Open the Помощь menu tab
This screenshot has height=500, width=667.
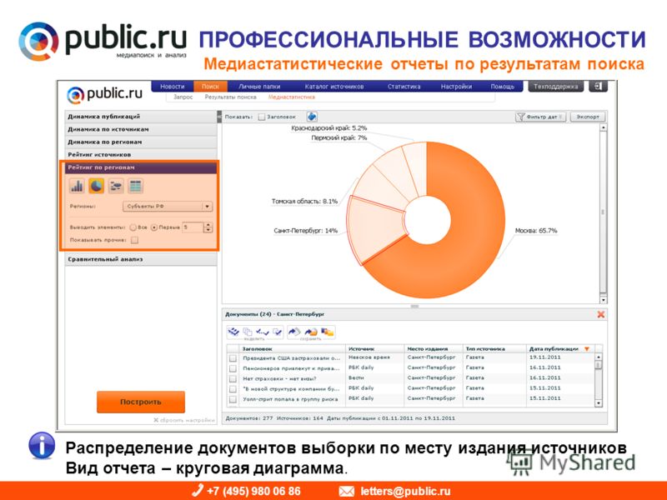[x=503, y=87]
